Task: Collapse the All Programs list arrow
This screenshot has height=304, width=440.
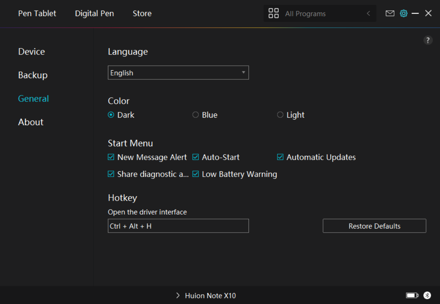Action: [x=369, y=14]
